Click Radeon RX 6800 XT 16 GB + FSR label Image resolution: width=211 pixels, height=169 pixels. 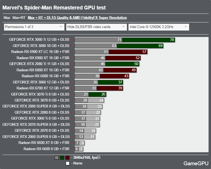coord(43,70)
